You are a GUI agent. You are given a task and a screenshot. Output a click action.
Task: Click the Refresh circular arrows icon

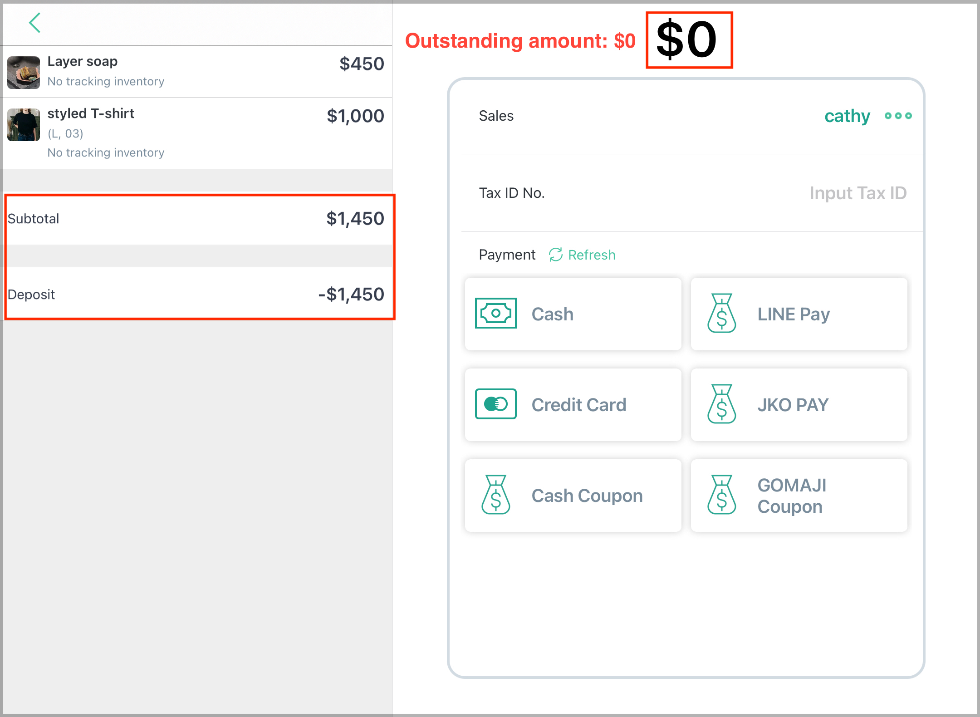point(556,255)
